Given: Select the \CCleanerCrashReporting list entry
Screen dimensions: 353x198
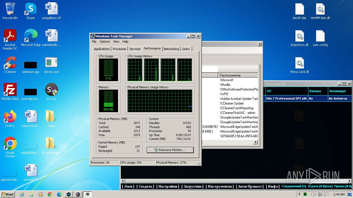Looking at the screenshot, I should click(x=237, y=108).
